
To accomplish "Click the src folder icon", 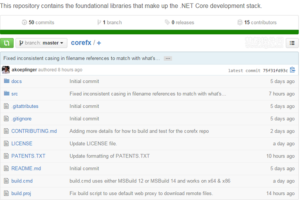I will [x=6, y=93].
